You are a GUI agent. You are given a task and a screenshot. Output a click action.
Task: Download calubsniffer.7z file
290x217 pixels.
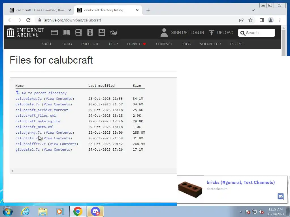tap(31, 144)
